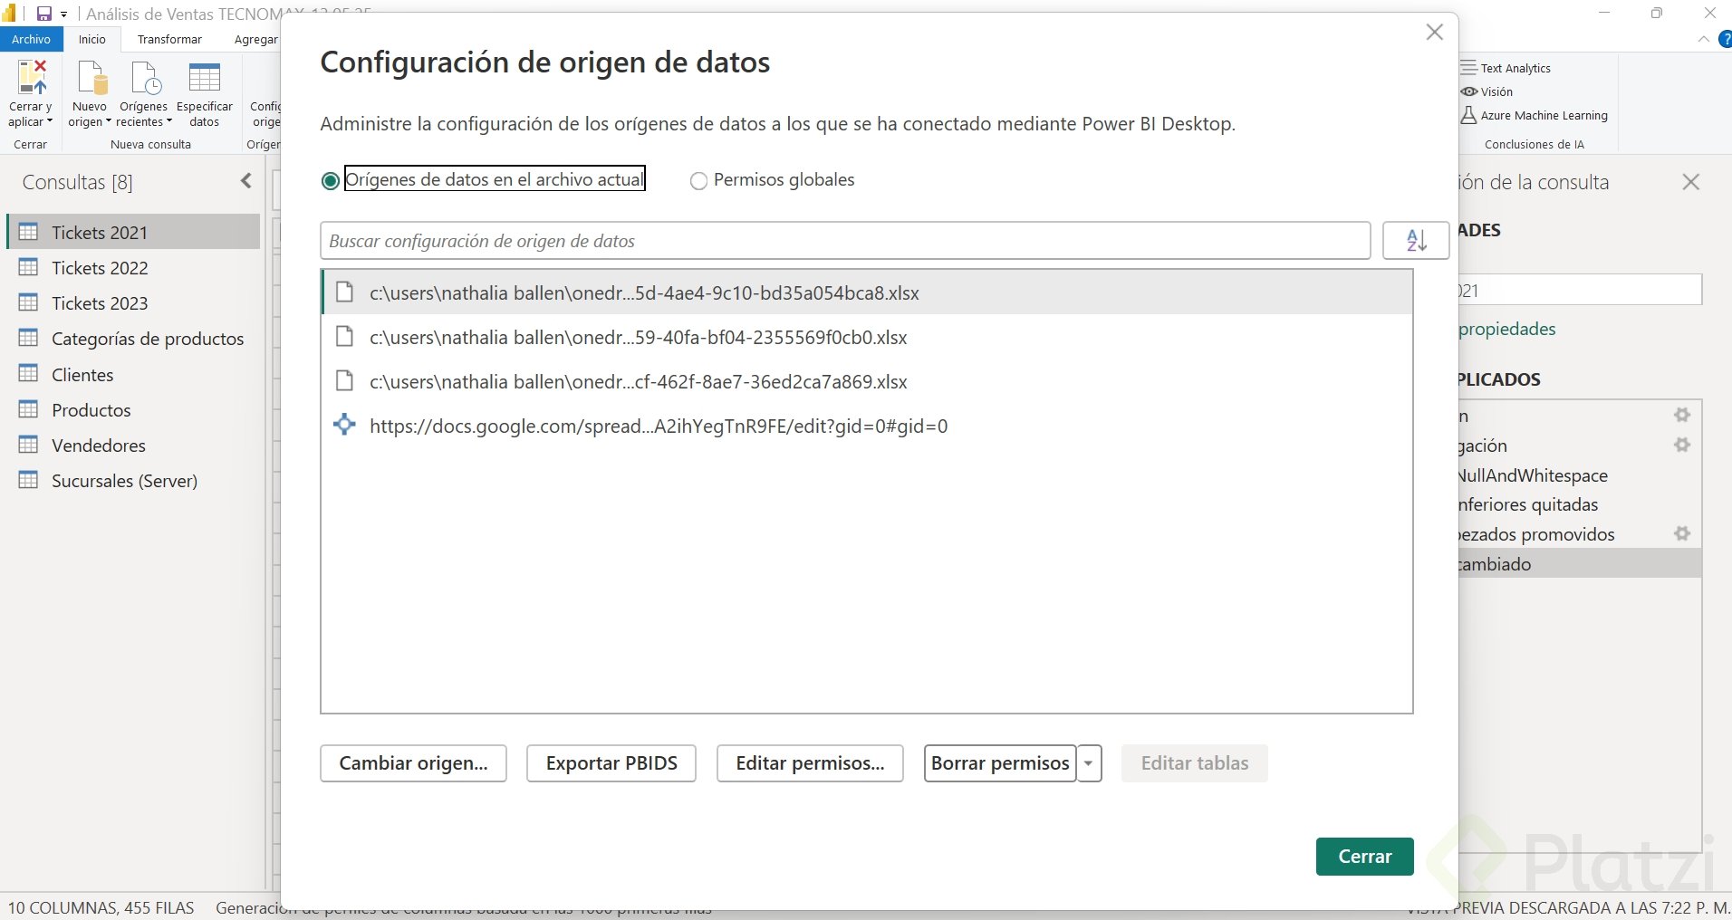Click the 'Editar permisos...' button
The width and height of the screenshot is (1732, 920).
tap(810, 763)
